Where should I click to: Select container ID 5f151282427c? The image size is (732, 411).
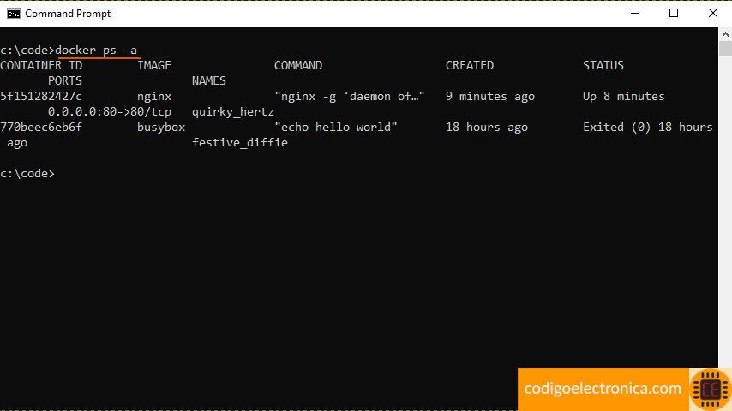(x=41, y=97)
